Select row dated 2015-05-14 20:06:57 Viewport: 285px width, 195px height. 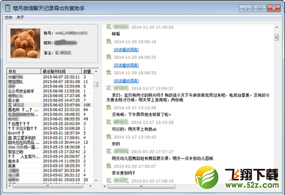tap(50, 157)
